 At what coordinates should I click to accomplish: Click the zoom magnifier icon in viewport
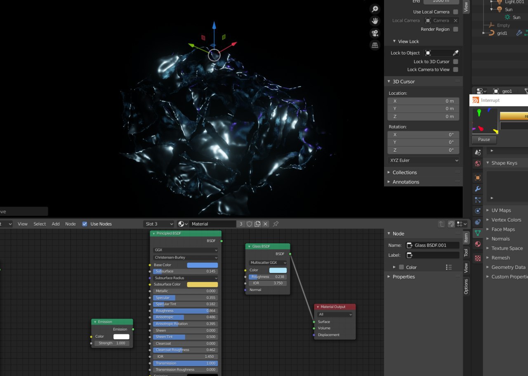coord(375,9)
